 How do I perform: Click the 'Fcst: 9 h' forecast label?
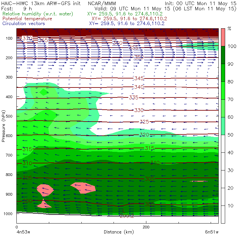tap(16, 8)
